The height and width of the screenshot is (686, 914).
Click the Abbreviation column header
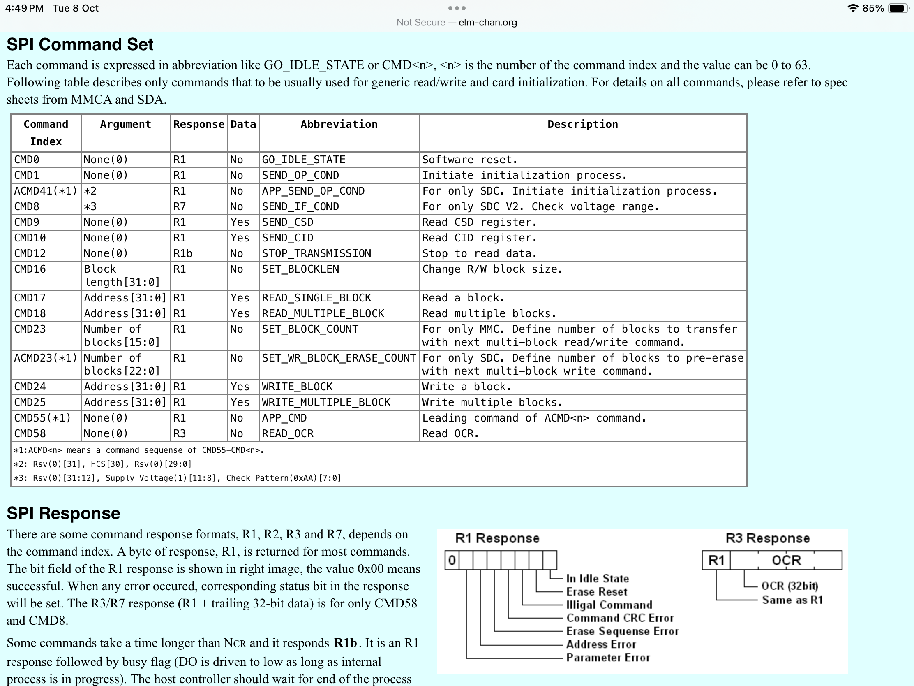point(339,133)
